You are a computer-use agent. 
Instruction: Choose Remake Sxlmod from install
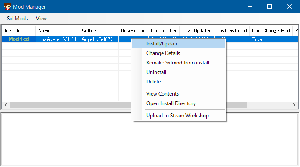click(178, 63)
